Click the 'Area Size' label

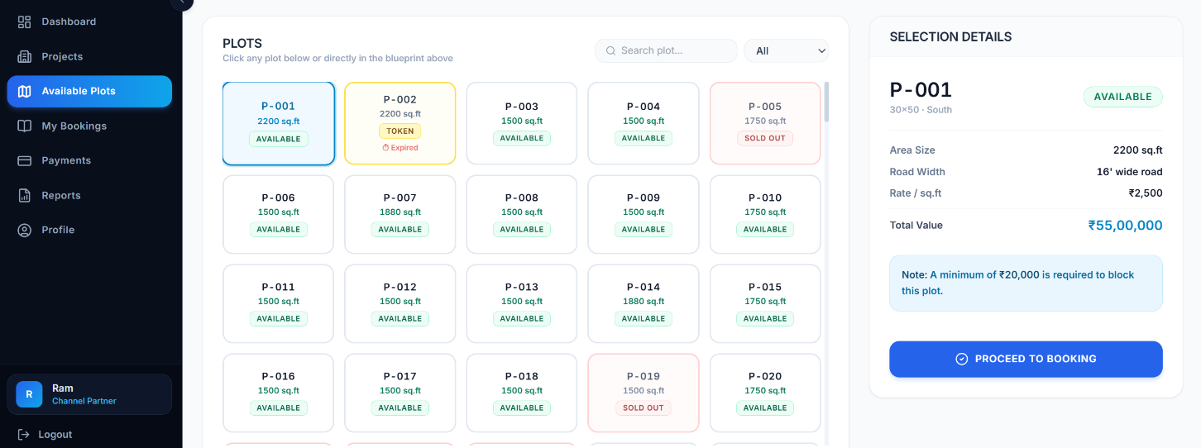(912, 150)
